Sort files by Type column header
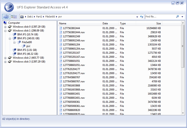 (x=127, y=24)
